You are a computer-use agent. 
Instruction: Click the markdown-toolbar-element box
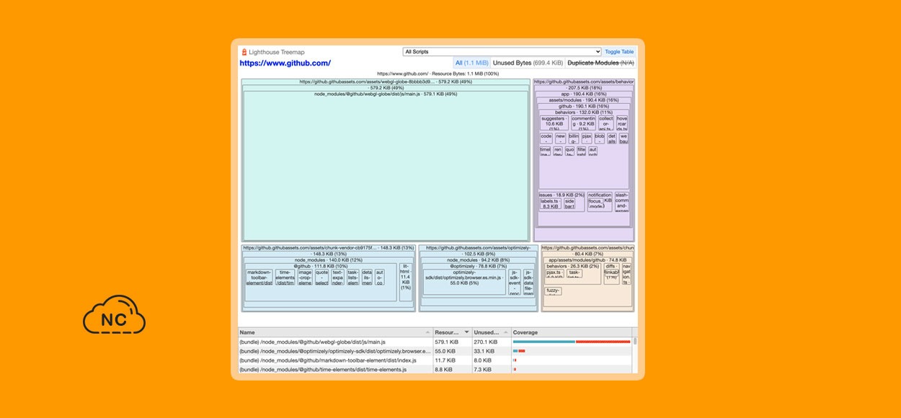click(259, 277)
